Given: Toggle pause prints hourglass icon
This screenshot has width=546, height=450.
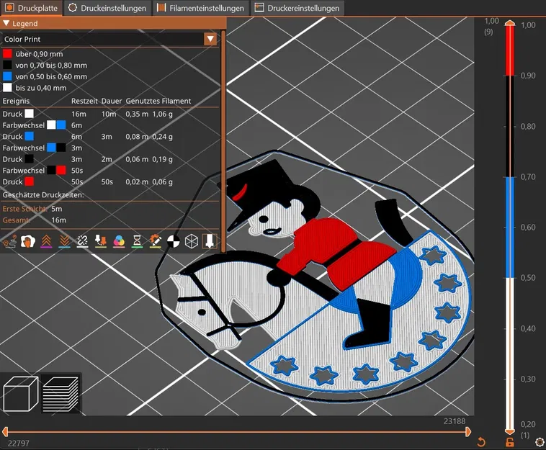Looking at the screenshot, I should pos(137,241).
